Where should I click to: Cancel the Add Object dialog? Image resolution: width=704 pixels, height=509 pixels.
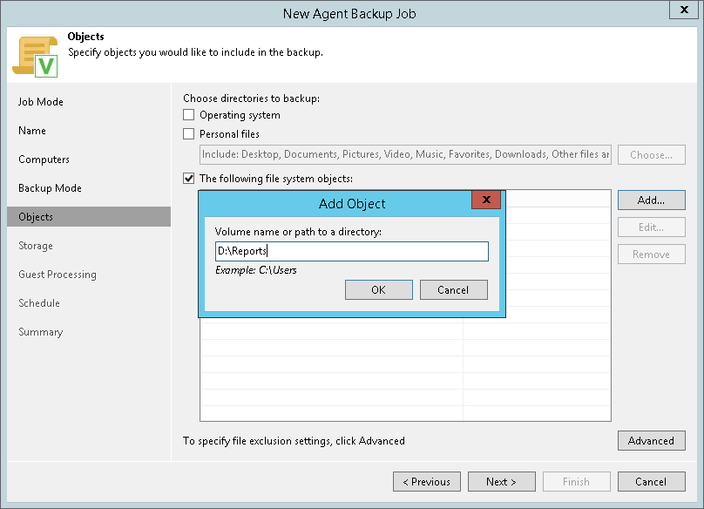[453, 289]
